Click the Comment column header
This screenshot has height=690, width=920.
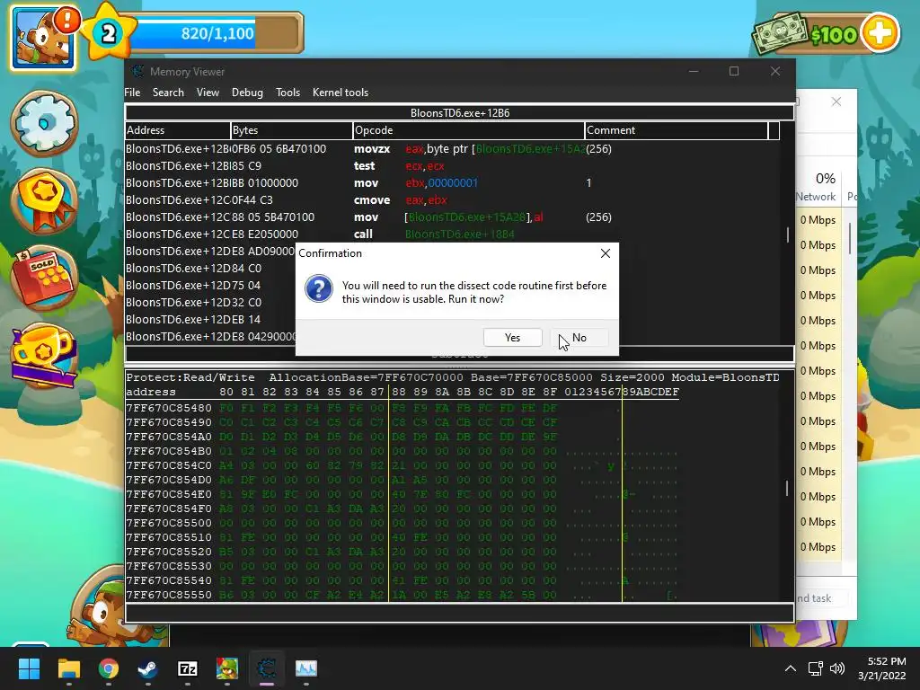[x=676, y=130]
